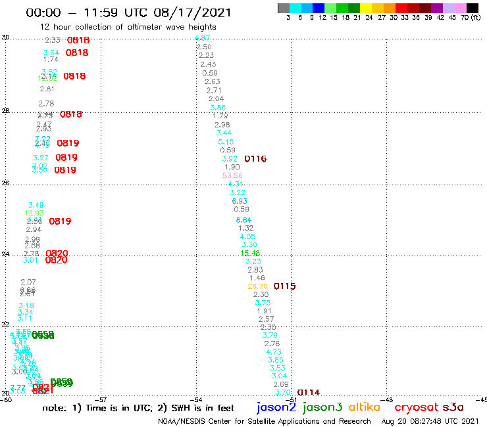
Task: Choose the orange legend swatch
Action: 390,8
